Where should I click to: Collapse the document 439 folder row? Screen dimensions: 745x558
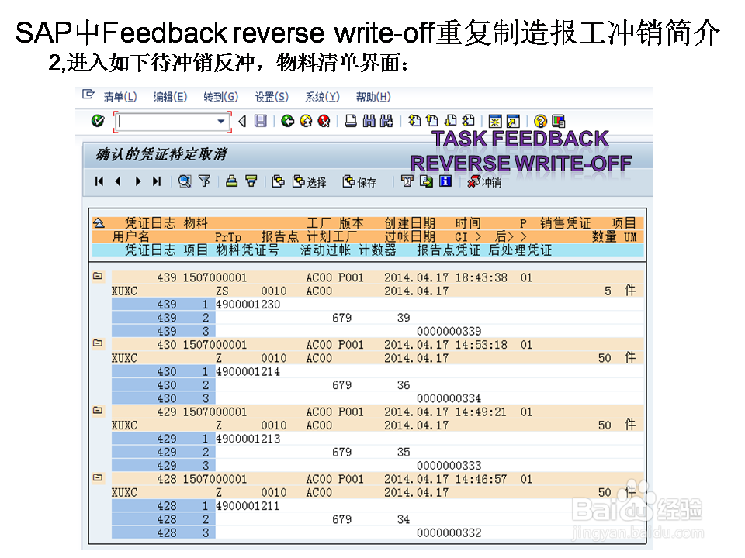[98, 276]
